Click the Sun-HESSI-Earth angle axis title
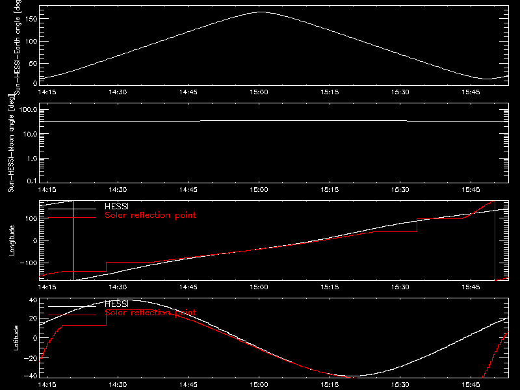The width and height of the screenshot is (520, 390). click(x=18, y=47)
